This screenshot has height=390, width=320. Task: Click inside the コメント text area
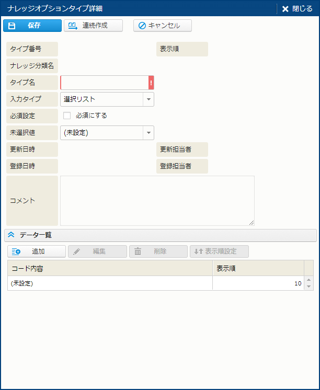coord(157,200)
